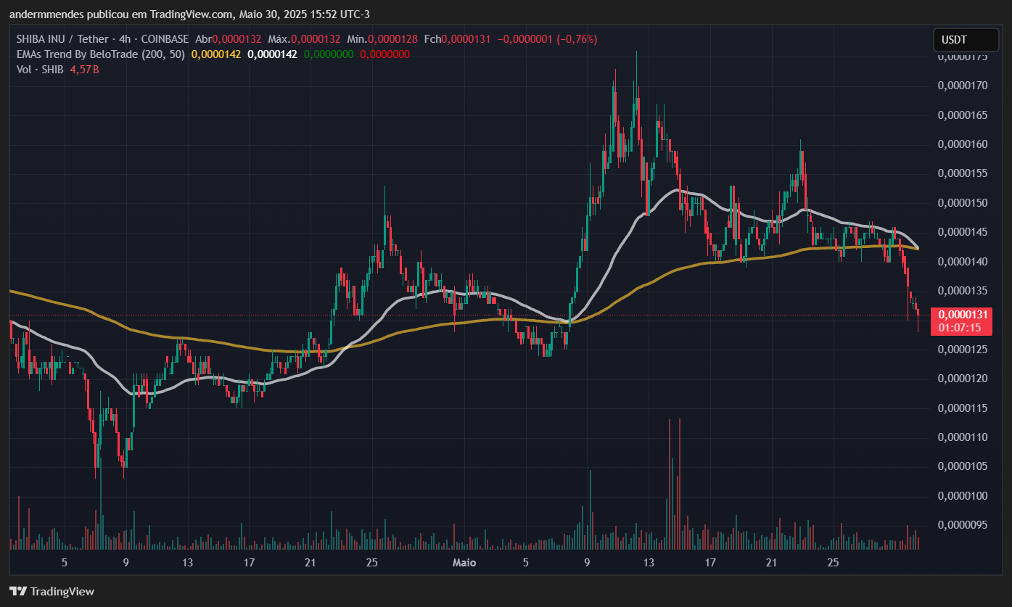1012x607 pixels.
Task: Click the 13 date before Maio
Action: (x=188, y=563)
